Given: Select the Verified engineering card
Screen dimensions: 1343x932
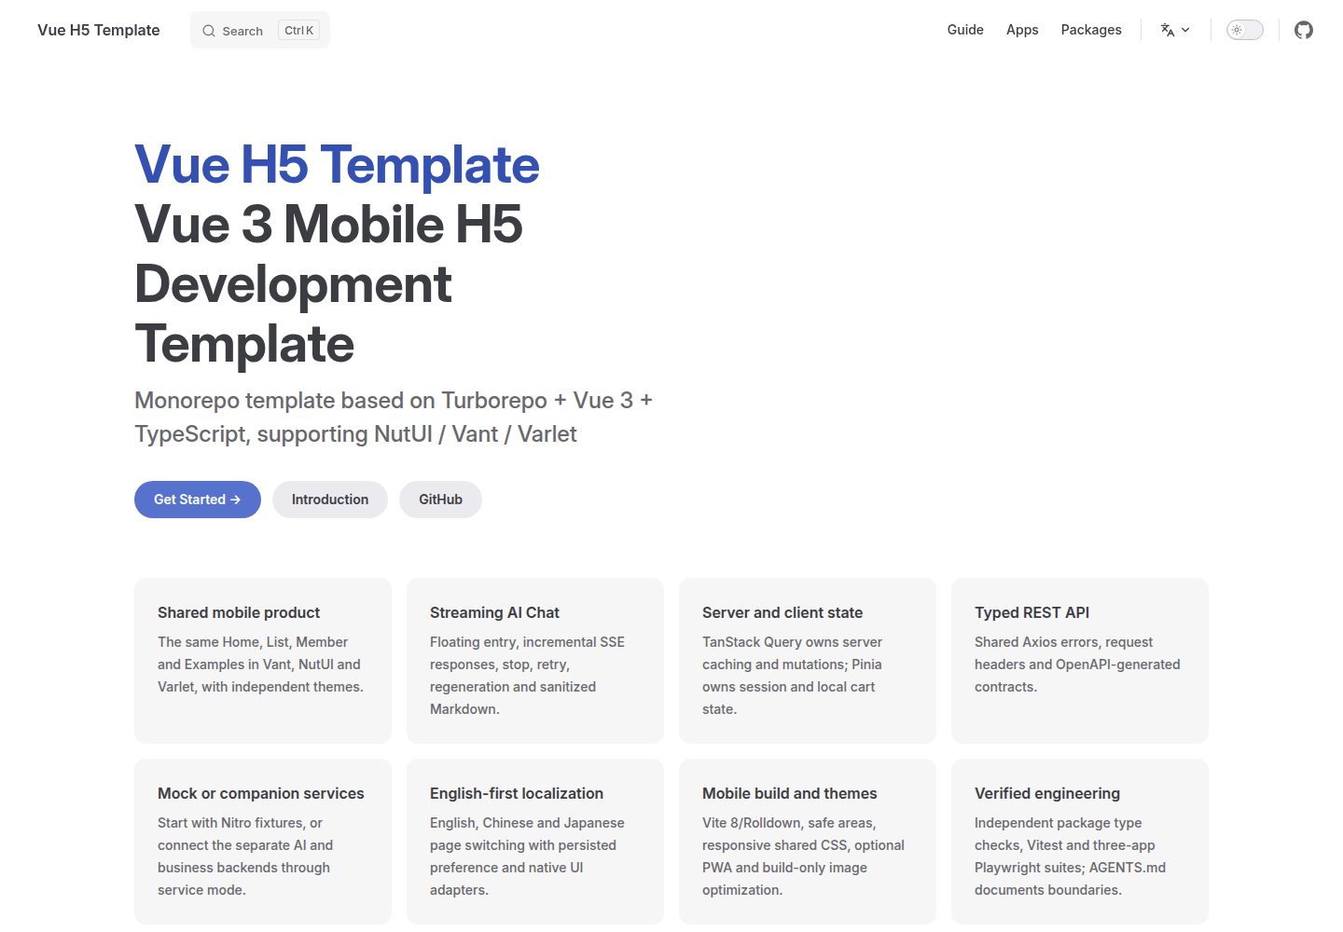Looking at the screenshot, I should coord(1080,842).
